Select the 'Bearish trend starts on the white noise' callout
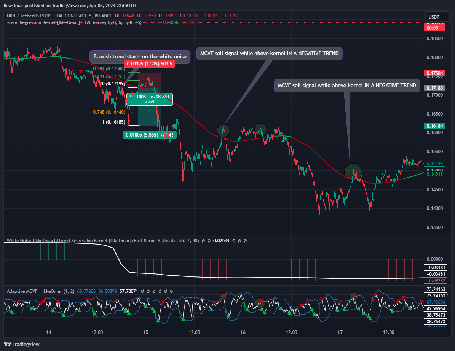The height and width of the screenshot is (351, 455). (140, 57)
